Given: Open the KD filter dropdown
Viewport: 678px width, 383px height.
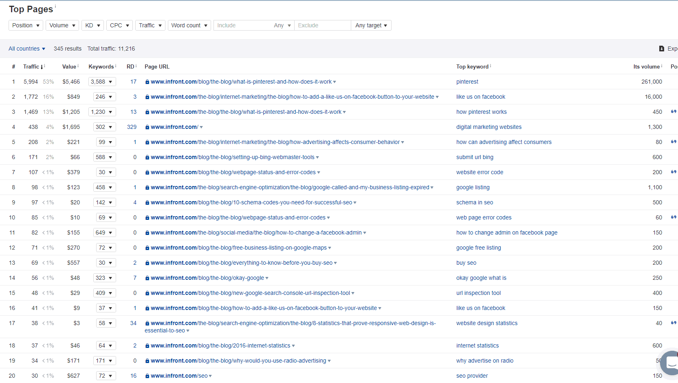Looking at the screenshot, I should [x=92, y=25].
